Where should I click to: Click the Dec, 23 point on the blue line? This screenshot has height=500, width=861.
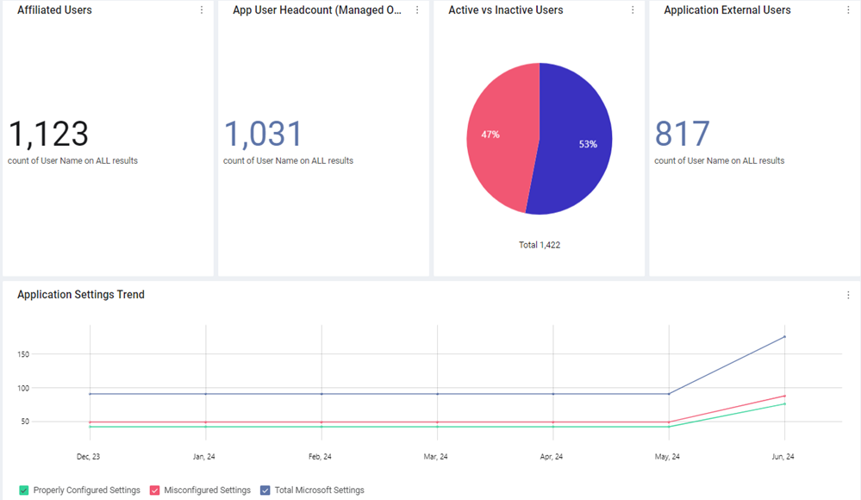coord(90,394)
